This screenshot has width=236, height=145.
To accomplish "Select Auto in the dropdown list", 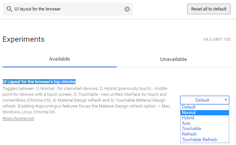I will (x=186, y=123).
